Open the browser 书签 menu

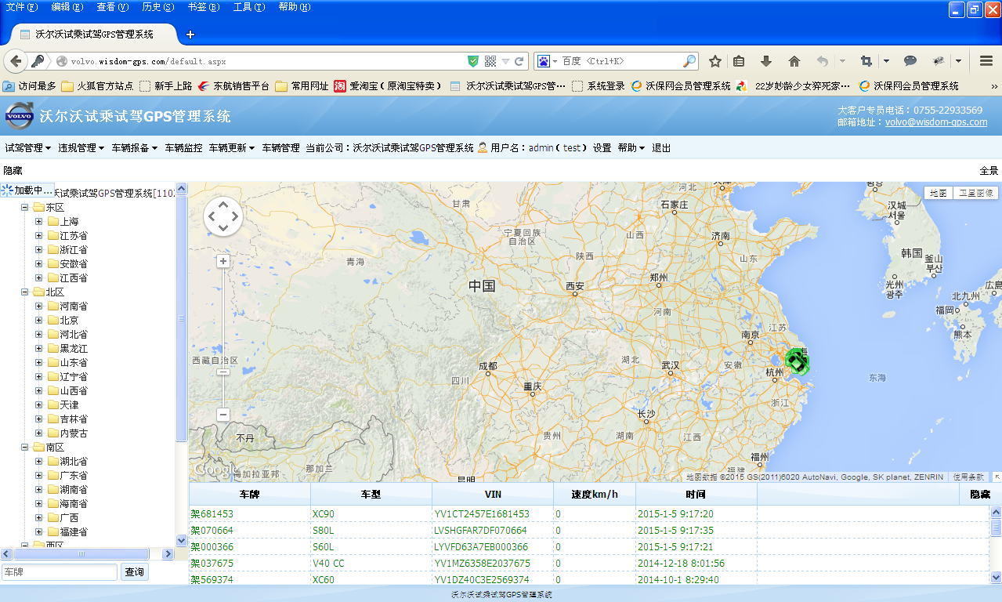pyautogui.click(x=203, y=7)
